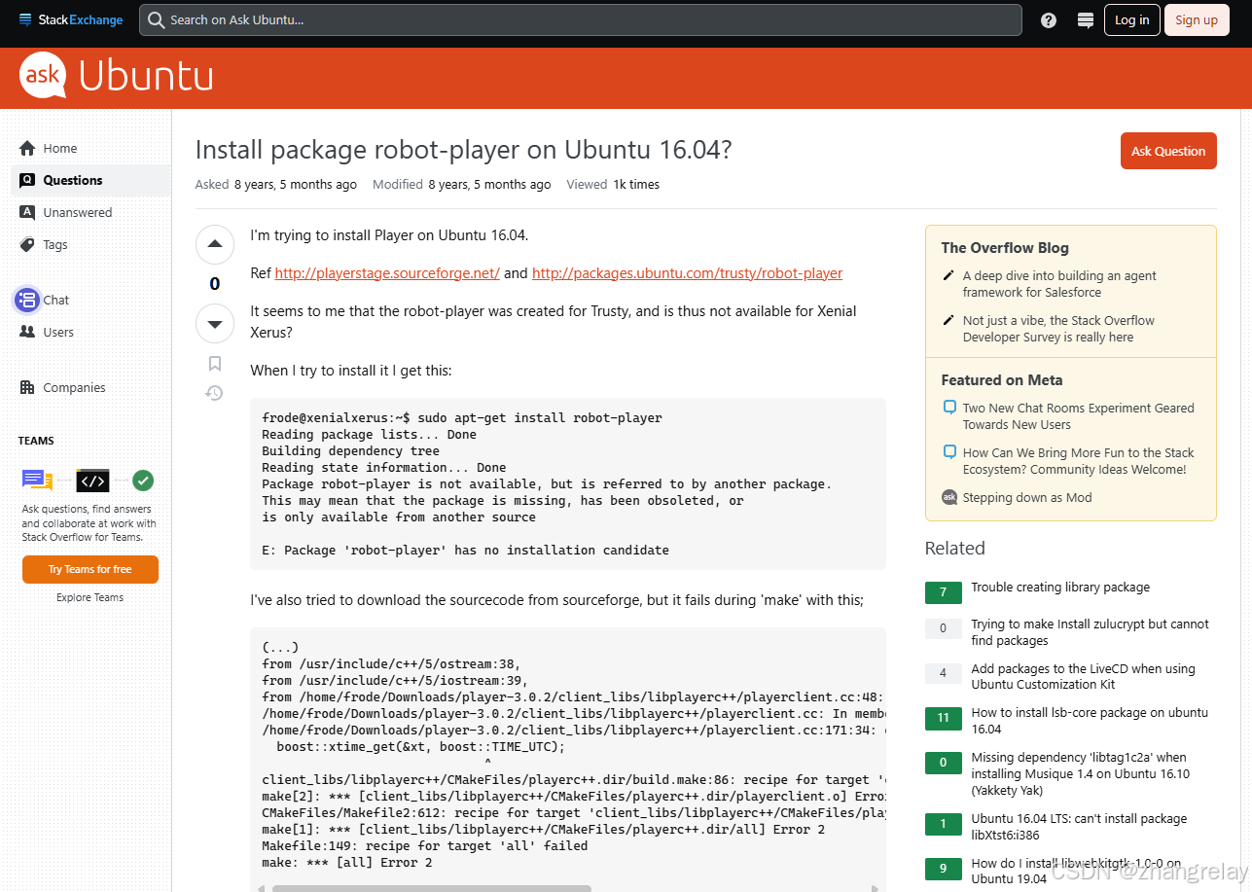
Task: Click the Sign up button
Action: [x=1196, y=19]
